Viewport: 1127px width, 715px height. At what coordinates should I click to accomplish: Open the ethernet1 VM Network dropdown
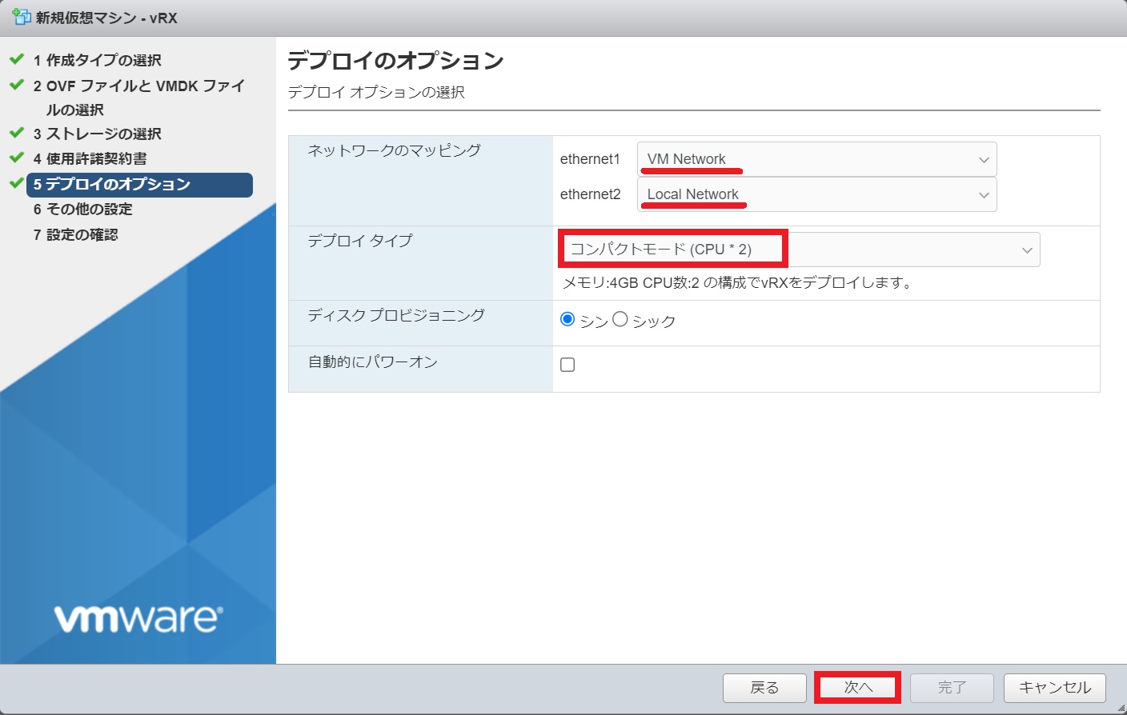(816, 159)
